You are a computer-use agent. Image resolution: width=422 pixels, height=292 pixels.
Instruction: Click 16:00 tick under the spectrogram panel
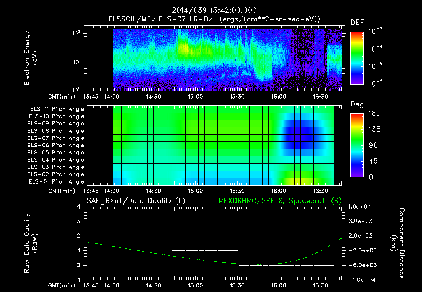pyautogui.click(x=279, y=97)
